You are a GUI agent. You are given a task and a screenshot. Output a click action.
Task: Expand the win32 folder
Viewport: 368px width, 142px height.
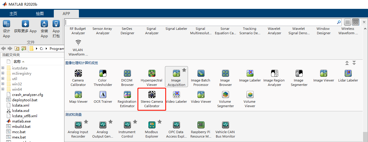tap(3, 84)
